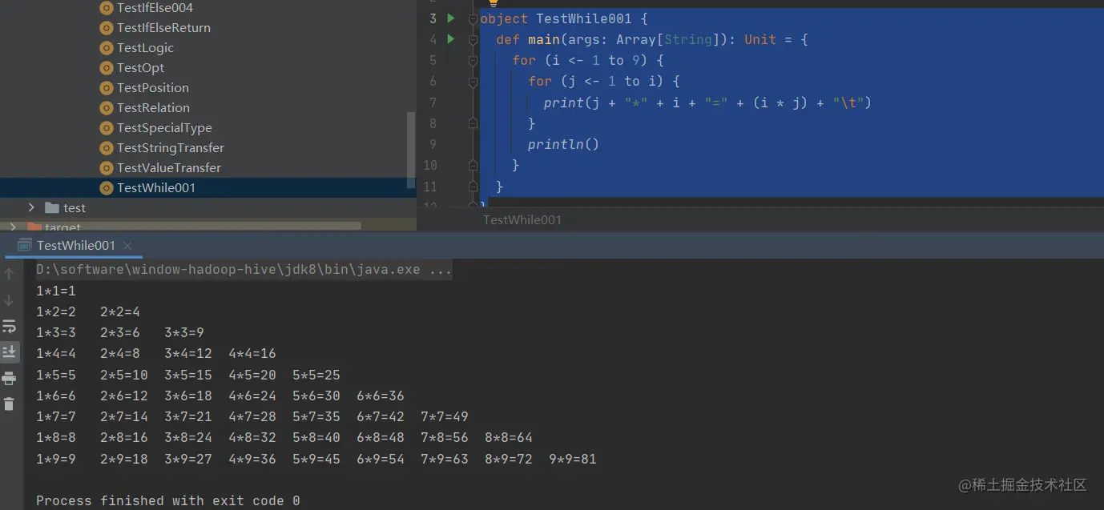
Task: Collapse main method fold at line 4
Action: tap(473, 39)
